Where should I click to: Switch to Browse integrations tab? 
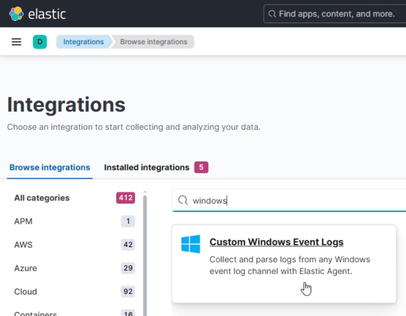pos(50,167)
